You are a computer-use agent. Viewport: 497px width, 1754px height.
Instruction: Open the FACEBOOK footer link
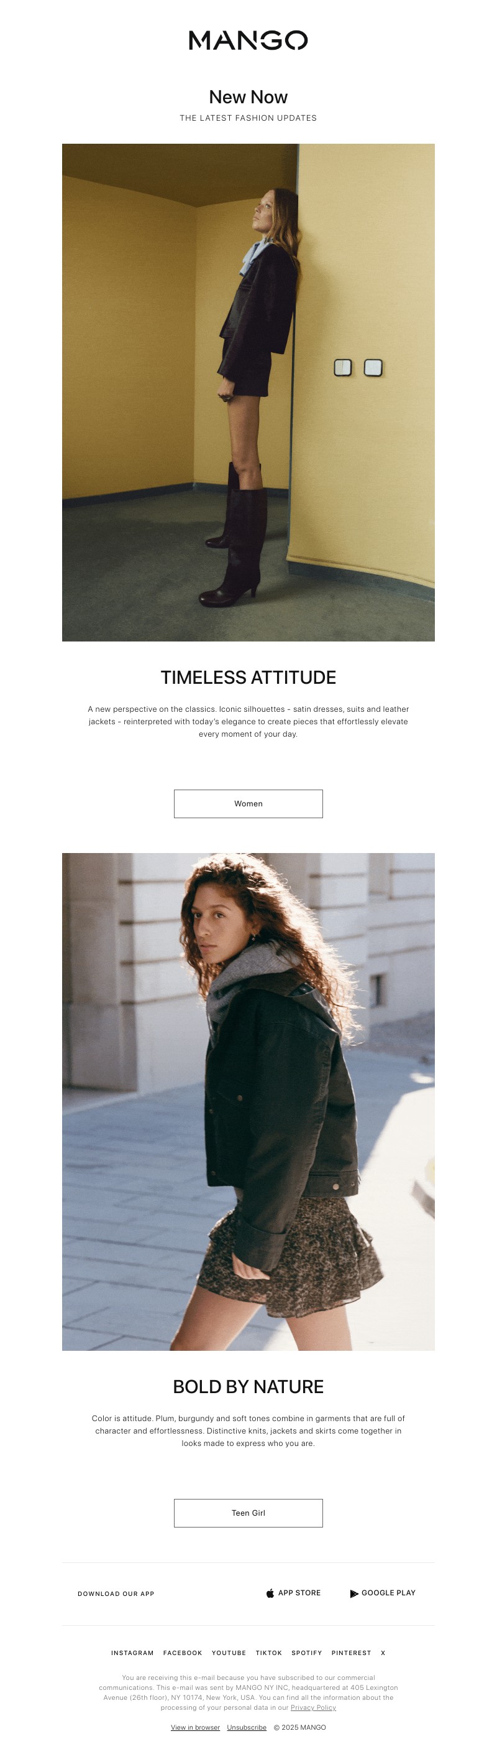pos(183,1653)
